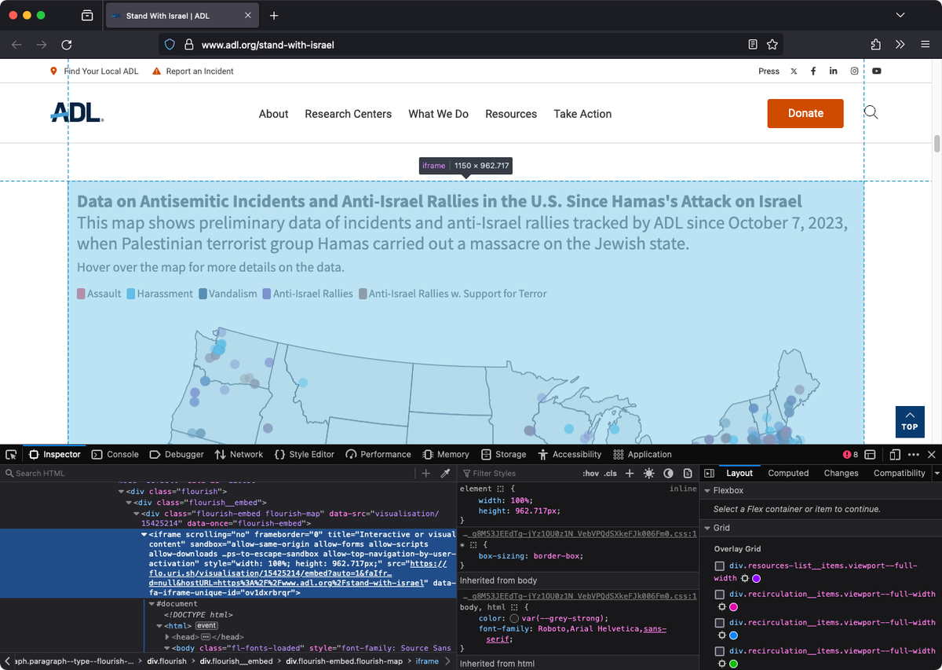Image resolution: width=942 pixels, height=670 pixels.
Task: Open color swatch beside var(--grey-strong)
Action: pyautogui.click(x=514, y=618)
